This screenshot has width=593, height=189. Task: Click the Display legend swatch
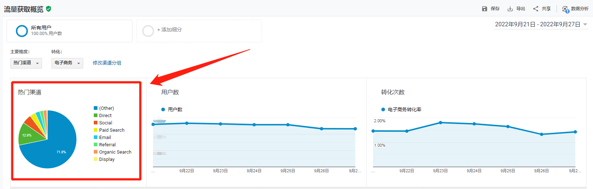[96, 159]
